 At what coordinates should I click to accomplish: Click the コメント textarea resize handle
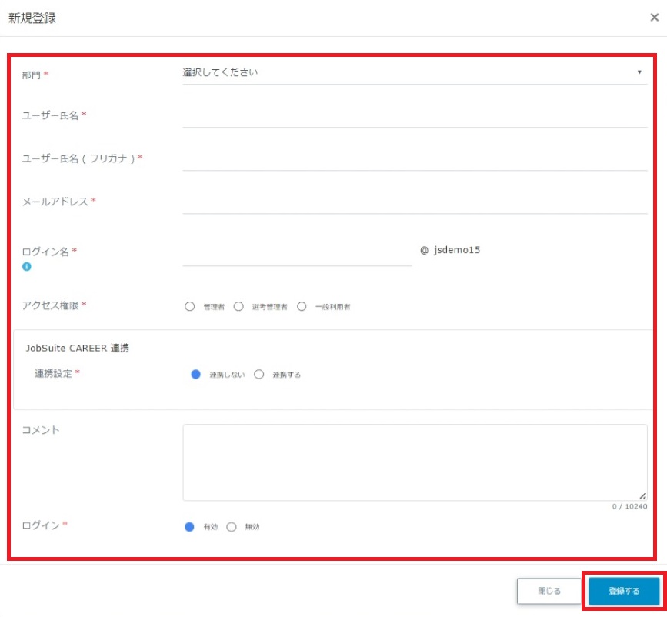(642, 496)
